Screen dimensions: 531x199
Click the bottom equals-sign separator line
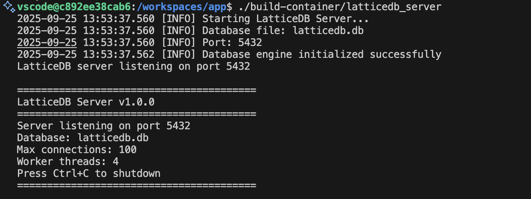137,185
